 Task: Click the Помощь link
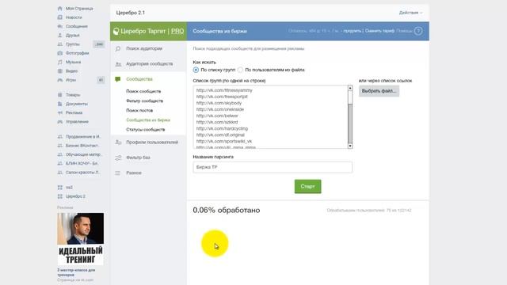(x=404, y=31)
